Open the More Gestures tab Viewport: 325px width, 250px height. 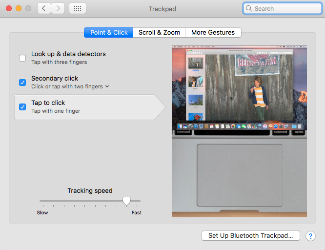click(x=213, y=33)
